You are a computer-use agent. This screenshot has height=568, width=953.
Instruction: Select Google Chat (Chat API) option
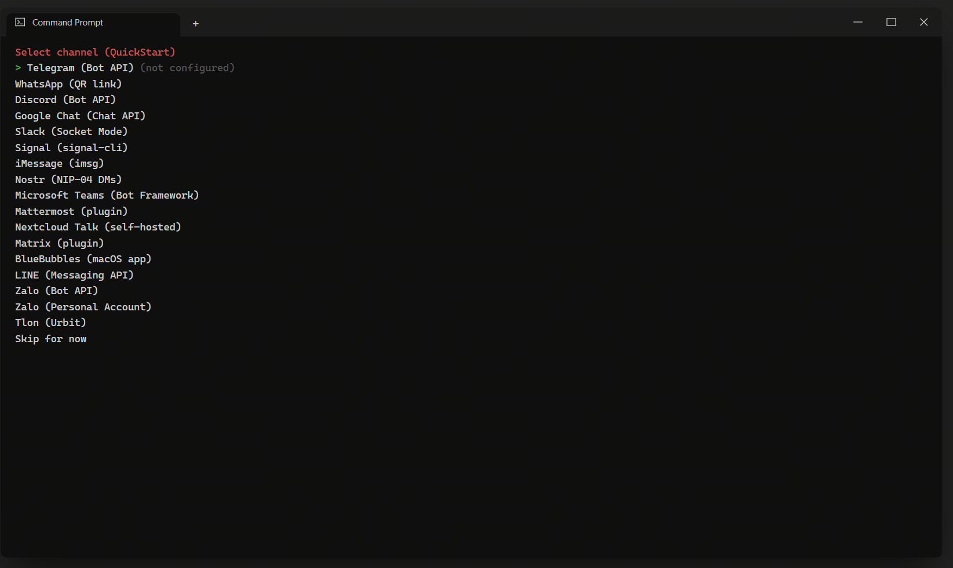(80, 116)
